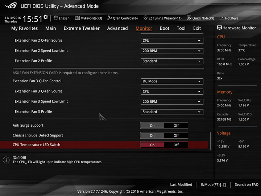
Task: Switch to the Main tab
Action: pos(51,28)
